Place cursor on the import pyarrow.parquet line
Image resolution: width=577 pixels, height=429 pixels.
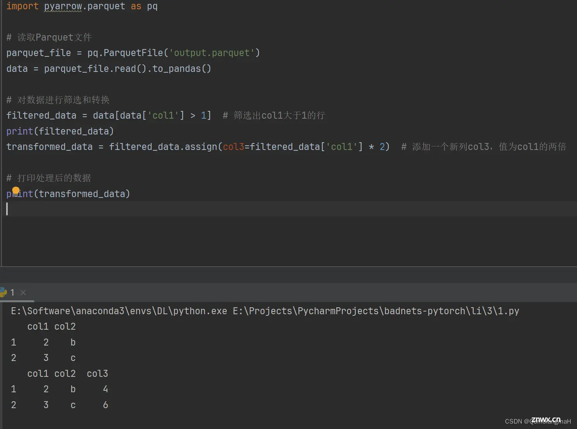coord(82,6)
